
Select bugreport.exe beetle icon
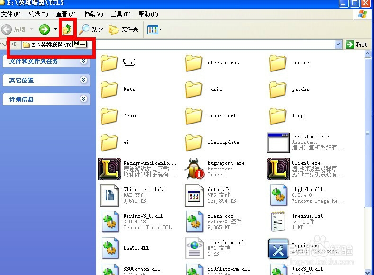click(x=194, y=169)
